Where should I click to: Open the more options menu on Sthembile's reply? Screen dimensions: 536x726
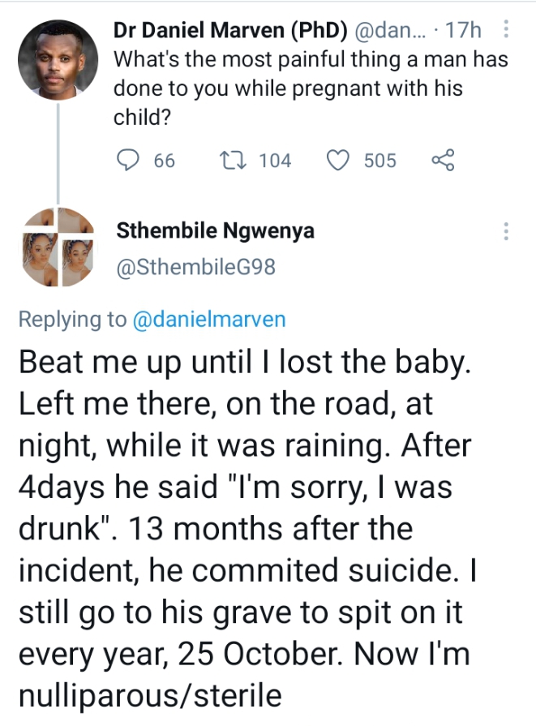[507, 231]
